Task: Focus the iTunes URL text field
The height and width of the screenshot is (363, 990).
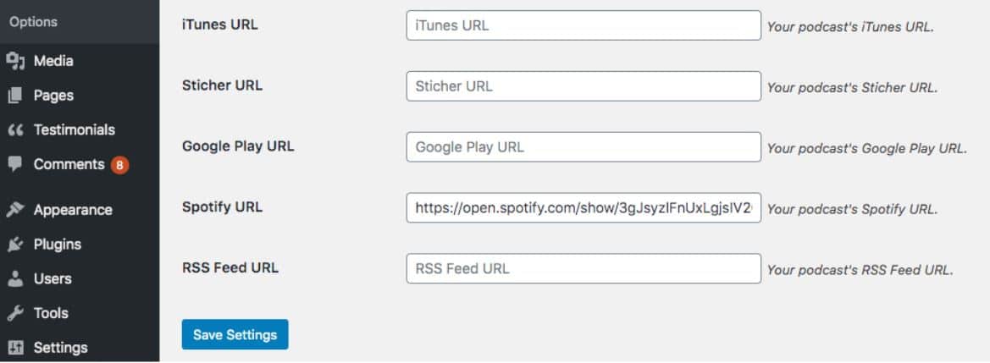Action: 583,25
